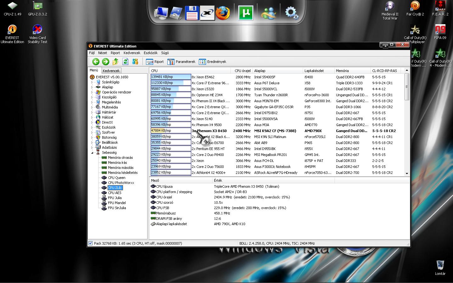Open the gears settings icon in dock
The height and width of the screenshot is (283, 453).
tap(292, 13)
